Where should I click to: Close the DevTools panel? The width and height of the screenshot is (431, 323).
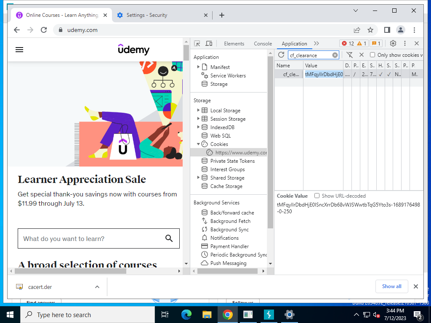click(416, 43)
